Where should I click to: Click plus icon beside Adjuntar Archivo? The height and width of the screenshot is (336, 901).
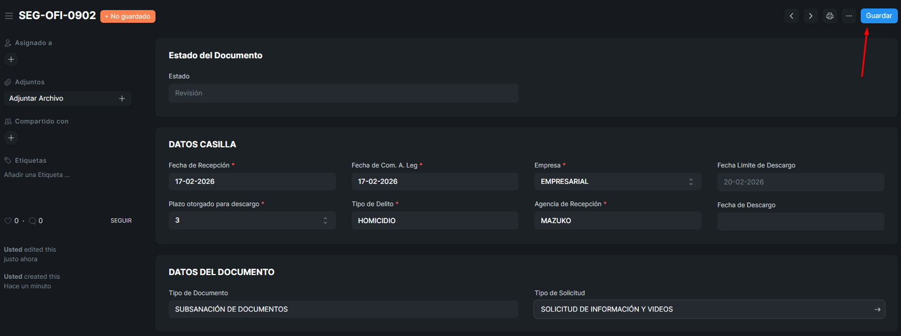(x=122, y=99)
